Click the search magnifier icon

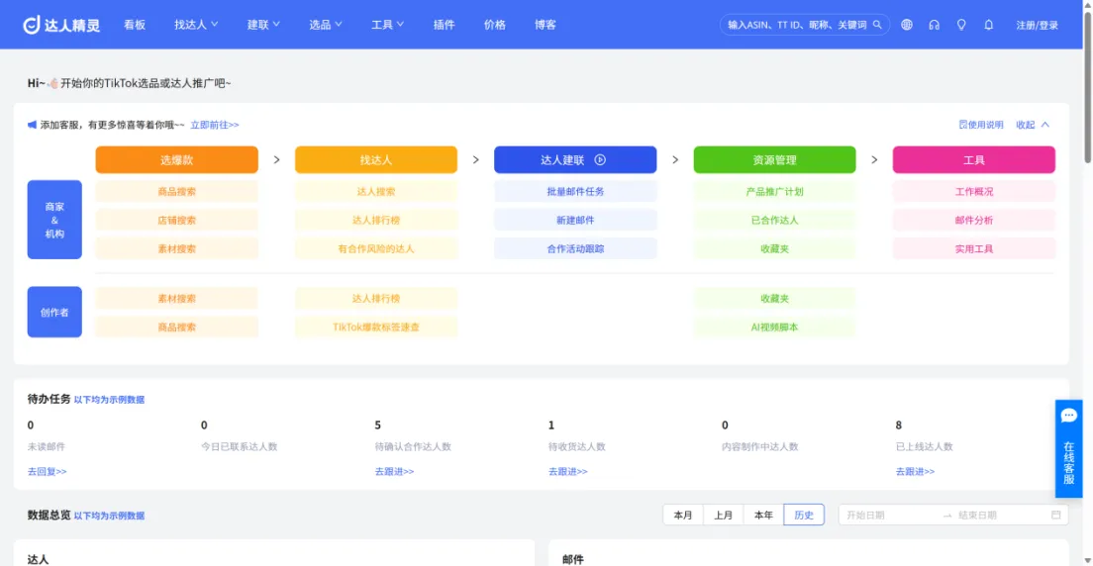click(x=877, y=25)
